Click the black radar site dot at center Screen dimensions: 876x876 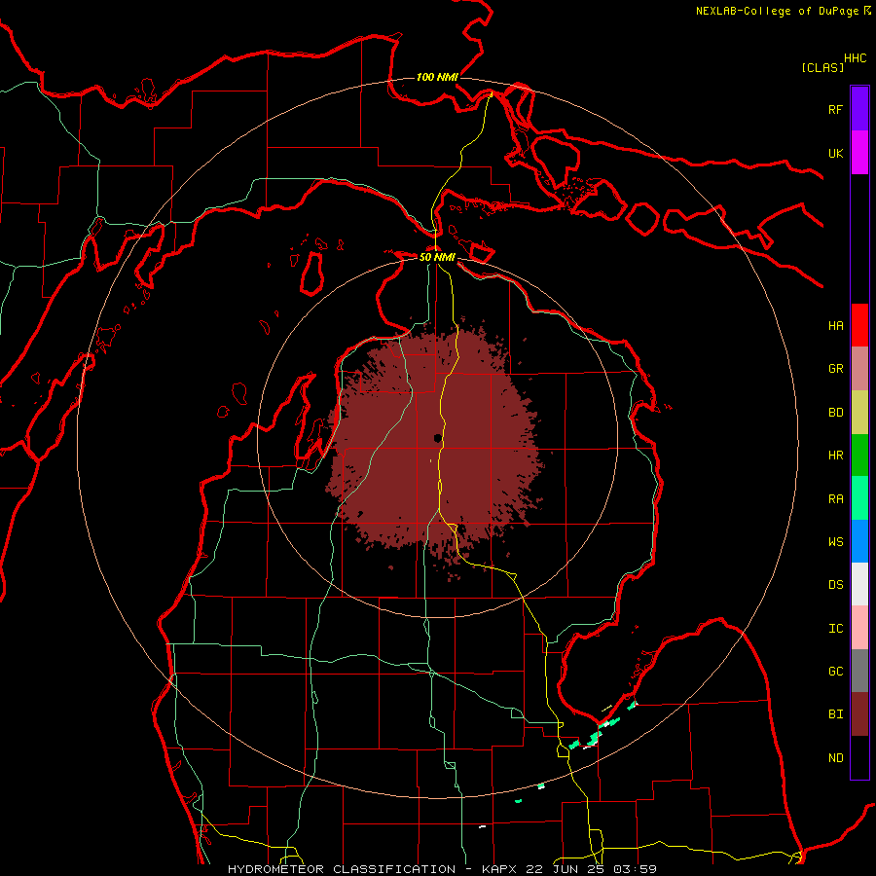click(437, 438)
